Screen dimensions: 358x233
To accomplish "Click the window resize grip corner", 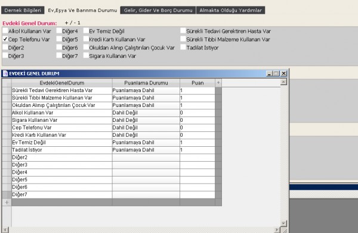I will pos(285,230).
